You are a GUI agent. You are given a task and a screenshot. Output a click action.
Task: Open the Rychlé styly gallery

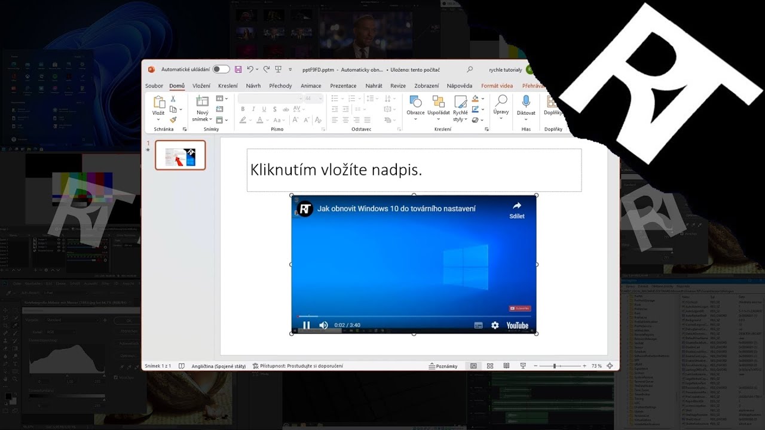pos(460,109)
